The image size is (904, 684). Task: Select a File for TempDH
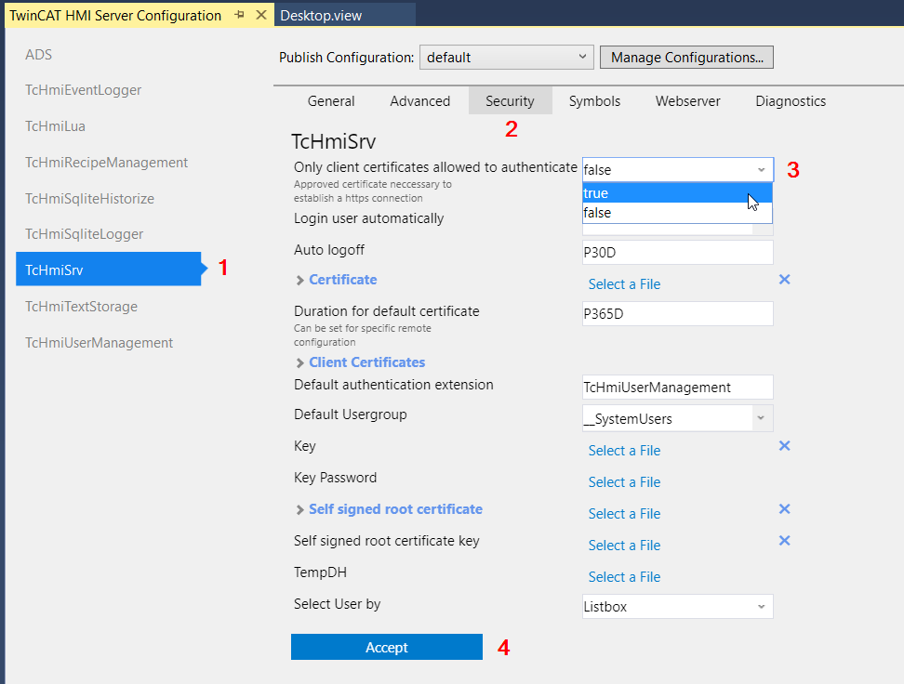624,577
